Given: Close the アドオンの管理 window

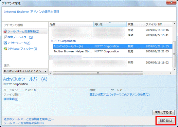Looking at the screenshot, I should [171, 2].
